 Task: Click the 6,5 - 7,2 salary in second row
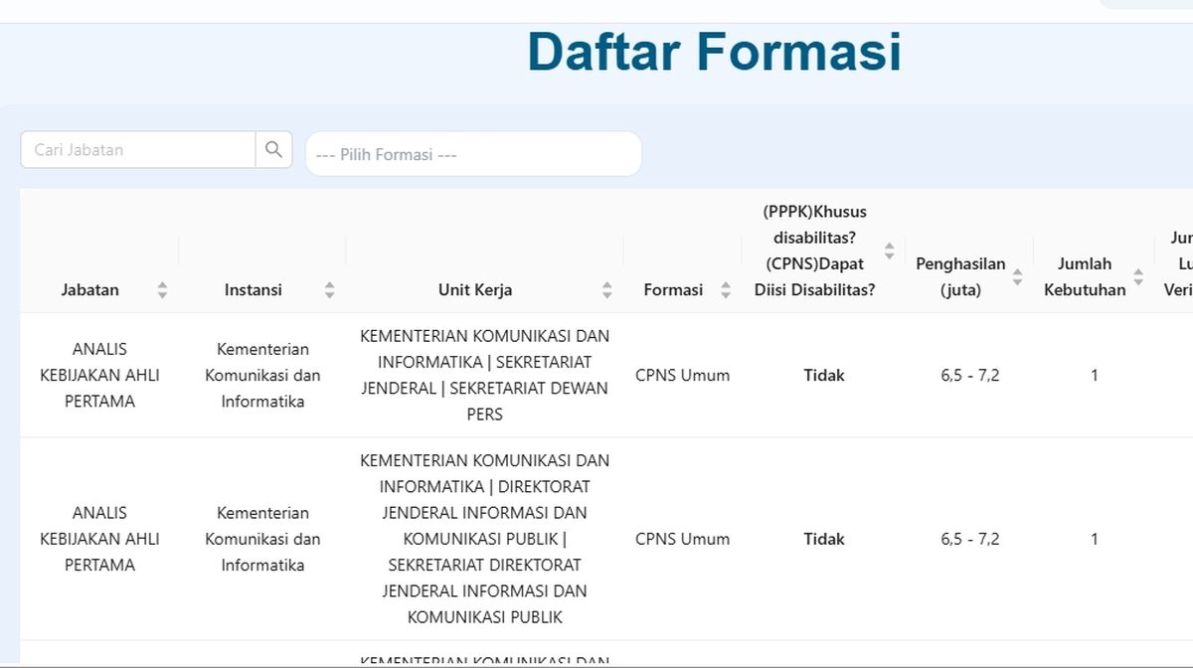tap(969, 539)
